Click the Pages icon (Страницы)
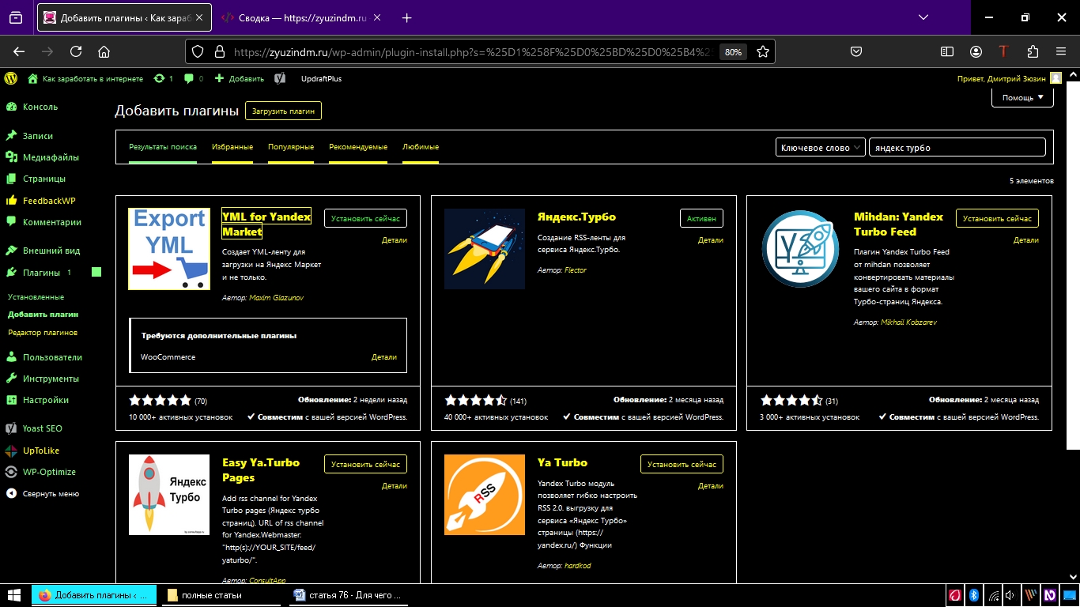This screenshot has height=607, width=1080. [x=11, y=179]
